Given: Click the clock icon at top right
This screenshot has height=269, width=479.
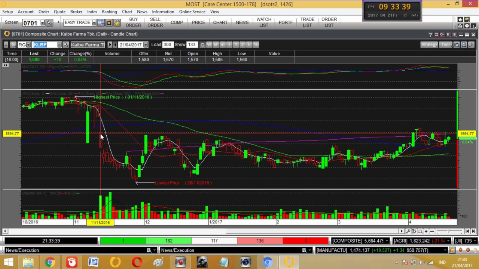Looking at the screenshot, I should pos(467,26).
